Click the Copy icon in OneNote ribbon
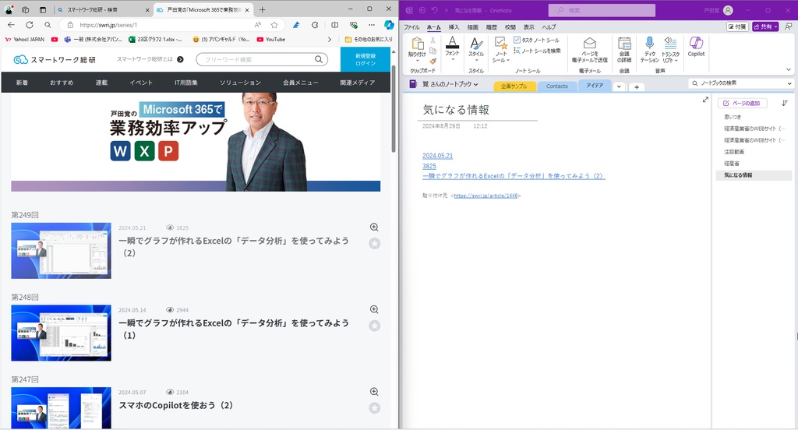 pos(433,51)
